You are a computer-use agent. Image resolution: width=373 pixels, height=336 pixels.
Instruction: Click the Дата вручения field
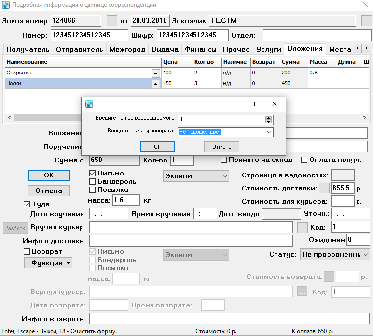pos(109,214)
